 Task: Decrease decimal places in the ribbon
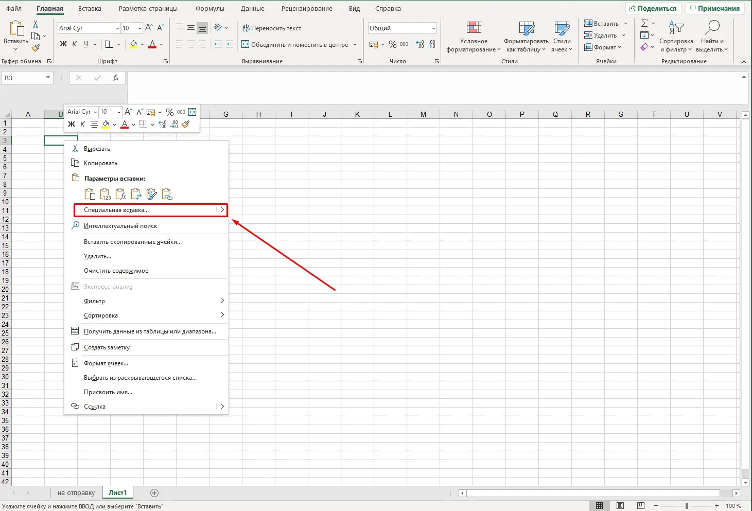tap(432, 45)
